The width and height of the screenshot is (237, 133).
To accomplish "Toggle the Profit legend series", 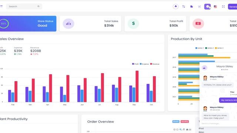I will (135, 64).
